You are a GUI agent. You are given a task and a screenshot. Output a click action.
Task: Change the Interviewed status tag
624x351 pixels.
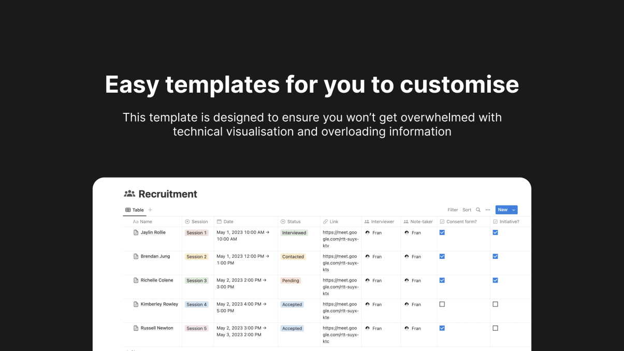[x=294, y=233]
